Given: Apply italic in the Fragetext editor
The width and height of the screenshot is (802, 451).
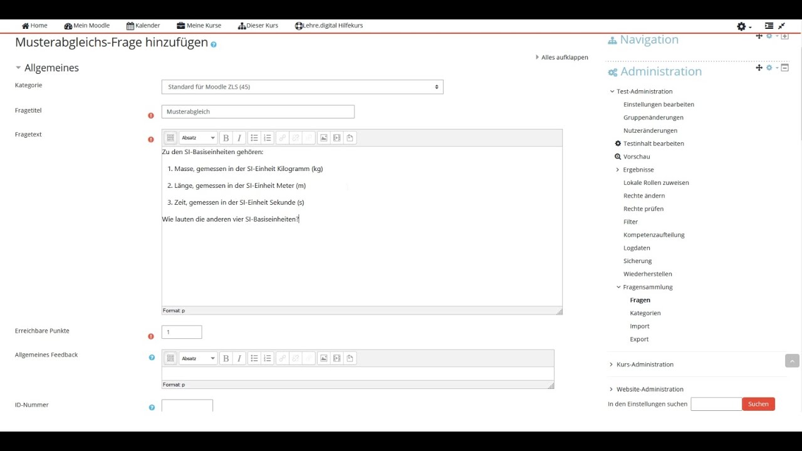Looking at the screenshot, I should (x=239, y=138).
